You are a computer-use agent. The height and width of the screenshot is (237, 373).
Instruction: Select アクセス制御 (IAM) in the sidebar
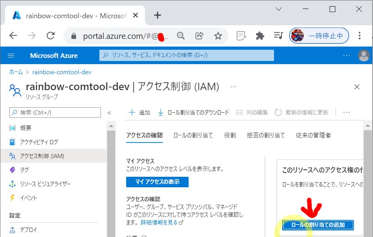point(53,156)
